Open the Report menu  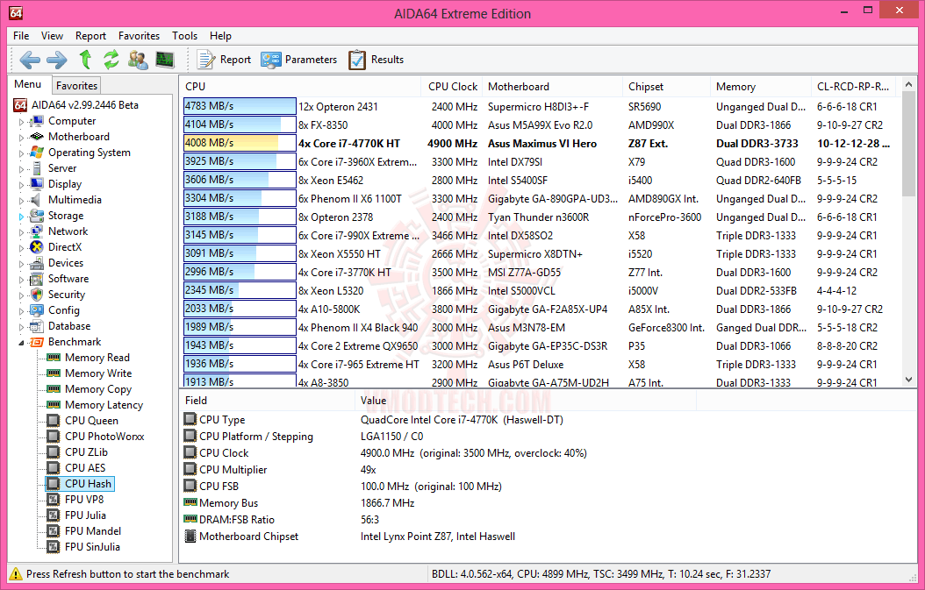coord(91,35)
